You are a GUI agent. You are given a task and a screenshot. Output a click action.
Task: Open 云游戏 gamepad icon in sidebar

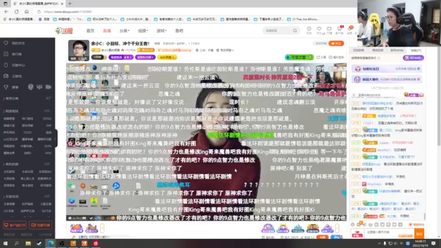(6, 76)
